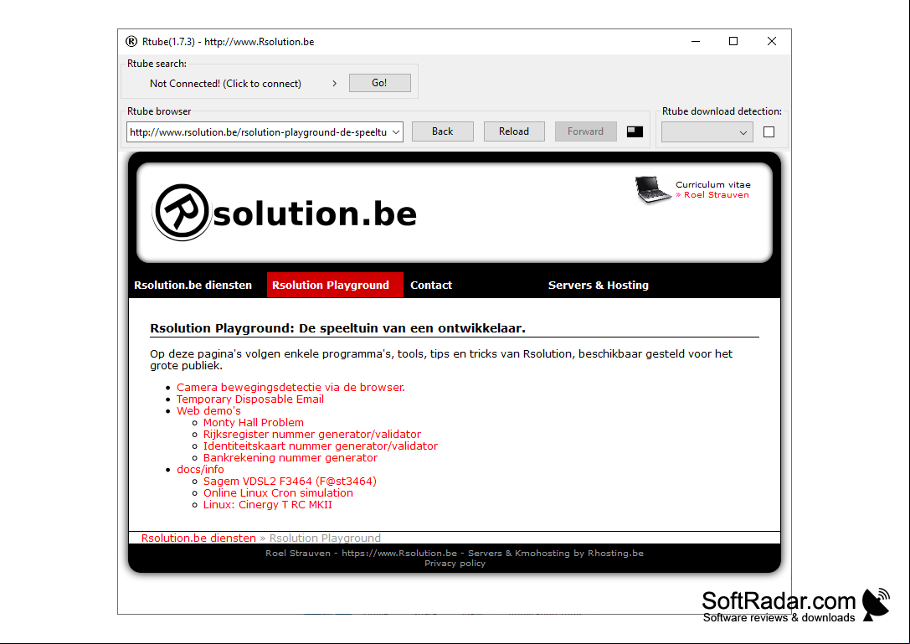Open Rijksregister nummer generator/validator link
This screenshot has height=644, width=910.
point(311,435)
